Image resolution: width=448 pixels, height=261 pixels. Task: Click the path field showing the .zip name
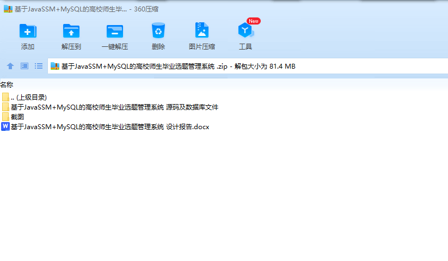pyautogui.click(x=248, y=66)
